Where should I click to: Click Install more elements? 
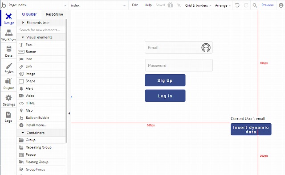(x=41, y=125)
